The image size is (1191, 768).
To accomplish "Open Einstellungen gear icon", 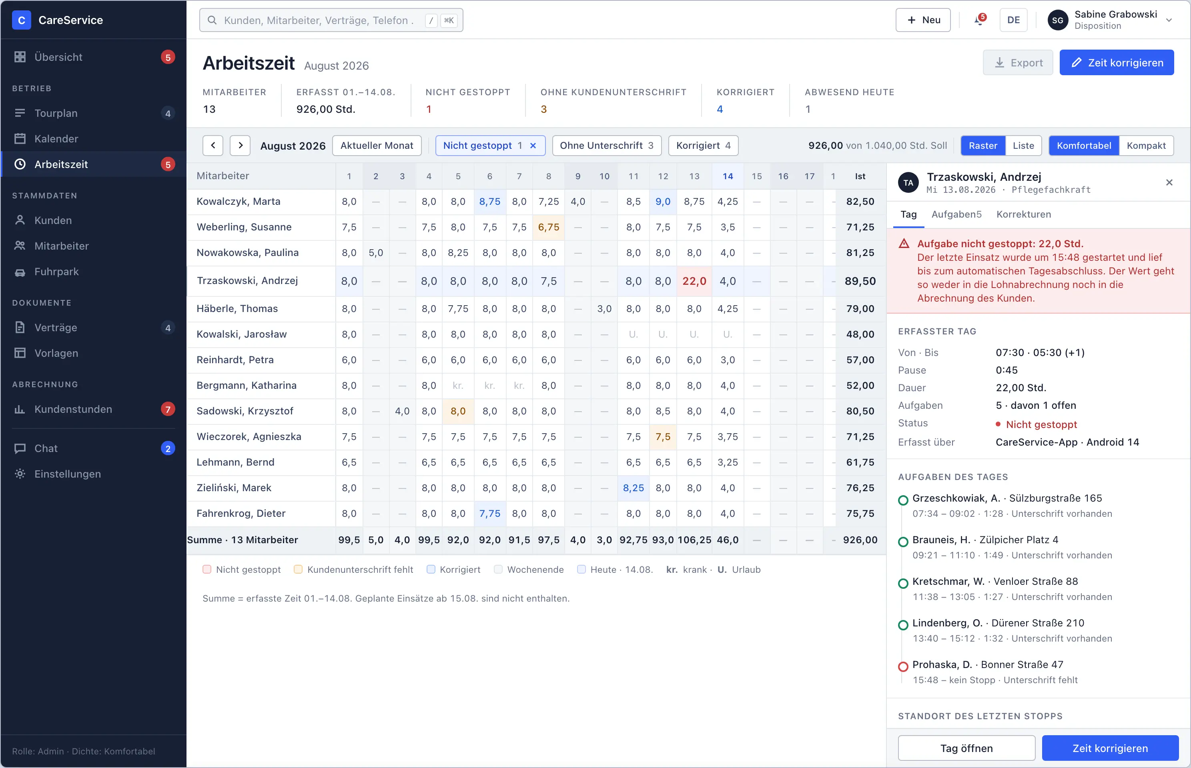I will coord(20,474).
